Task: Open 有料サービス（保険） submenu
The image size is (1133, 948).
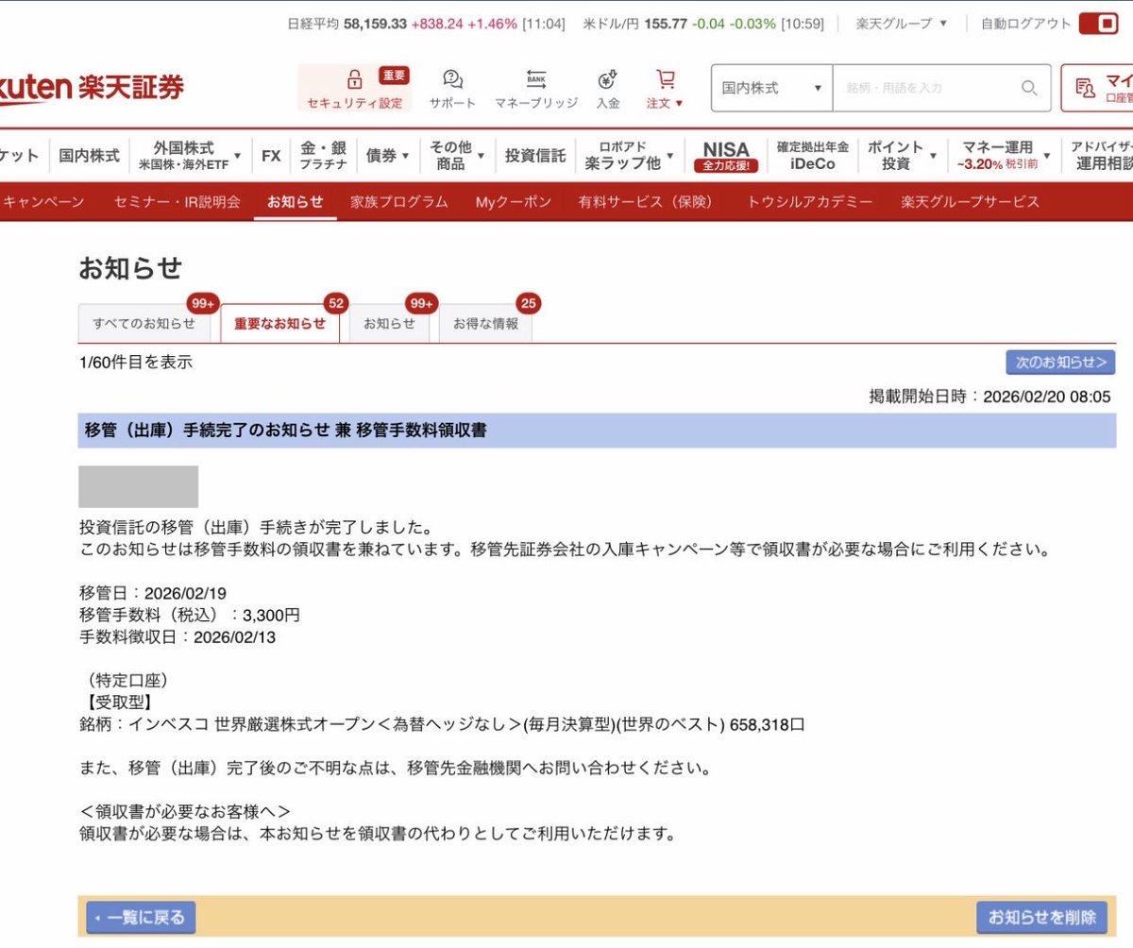Action: [649, 202]
